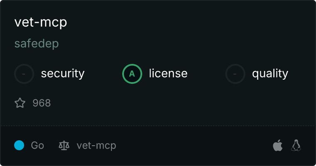316x166 pixels.
Task: Open the vet-mcp title link
Action: pos(41,22)
